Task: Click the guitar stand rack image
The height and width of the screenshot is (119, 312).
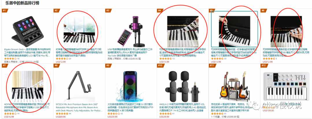Action: [234, 86]
